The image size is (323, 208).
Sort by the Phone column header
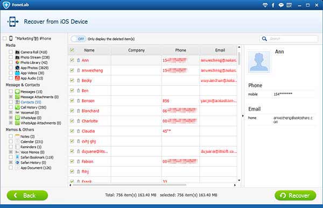[180, 50]
